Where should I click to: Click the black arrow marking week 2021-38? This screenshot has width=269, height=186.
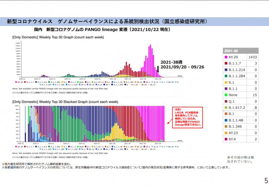coord(158,70)
